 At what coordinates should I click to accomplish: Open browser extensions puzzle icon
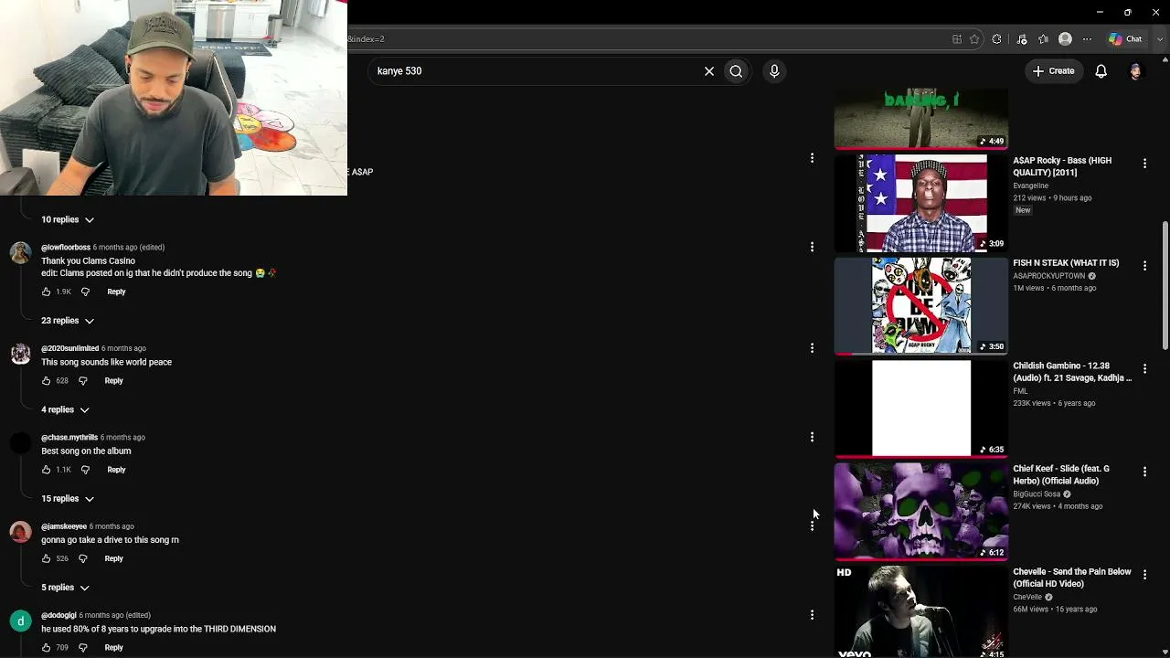(x=996, y=39)
